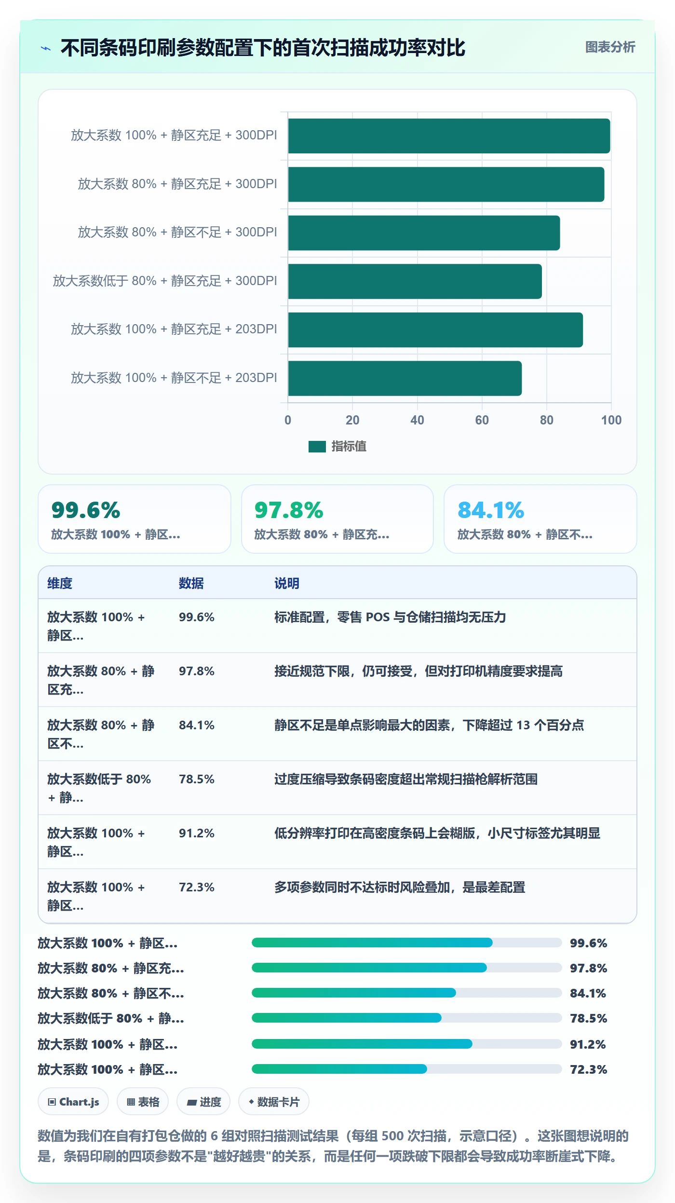675x1203 pixels.
Task: Click the progress bar showing 84.1%
Action: click(x=407, y=993)
